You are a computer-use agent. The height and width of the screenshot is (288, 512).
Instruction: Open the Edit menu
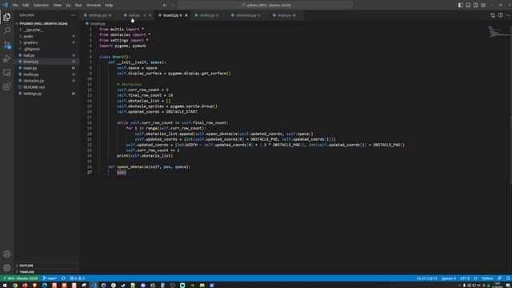pyautogui.click(x=26, y=6)
